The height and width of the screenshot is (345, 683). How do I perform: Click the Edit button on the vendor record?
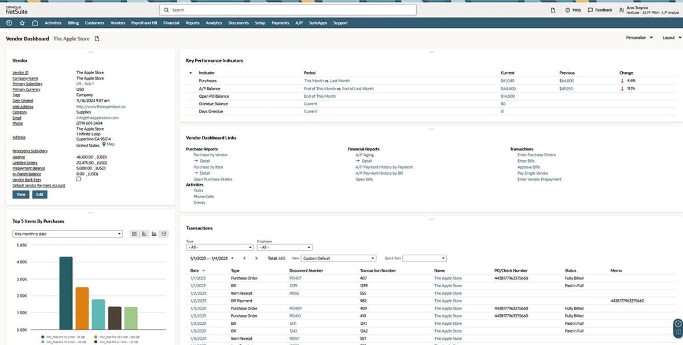pos(39,194)
